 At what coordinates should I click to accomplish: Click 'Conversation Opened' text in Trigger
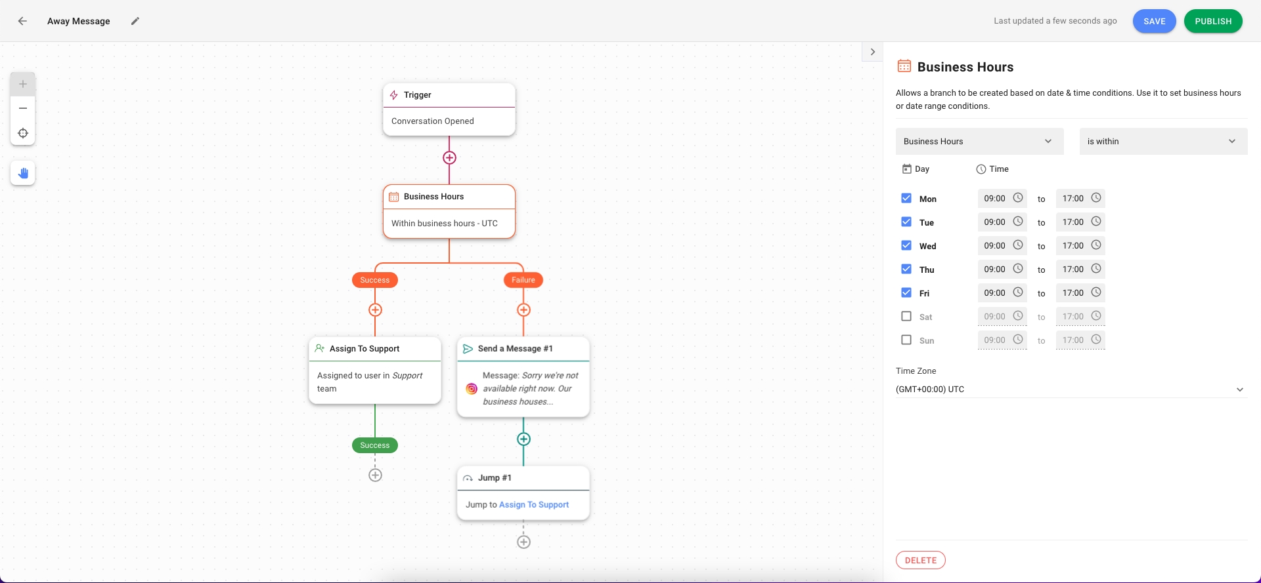(433, 121)
